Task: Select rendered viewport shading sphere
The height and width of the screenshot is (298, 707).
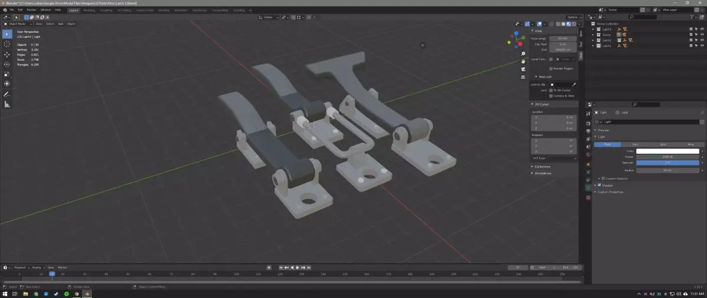Action: (x=573, y=24)
